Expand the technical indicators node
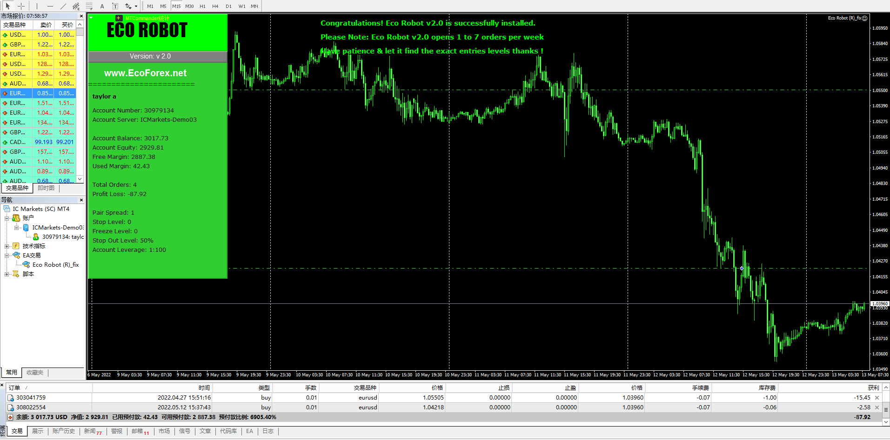The image size is (890, 440). click(7, 246)
